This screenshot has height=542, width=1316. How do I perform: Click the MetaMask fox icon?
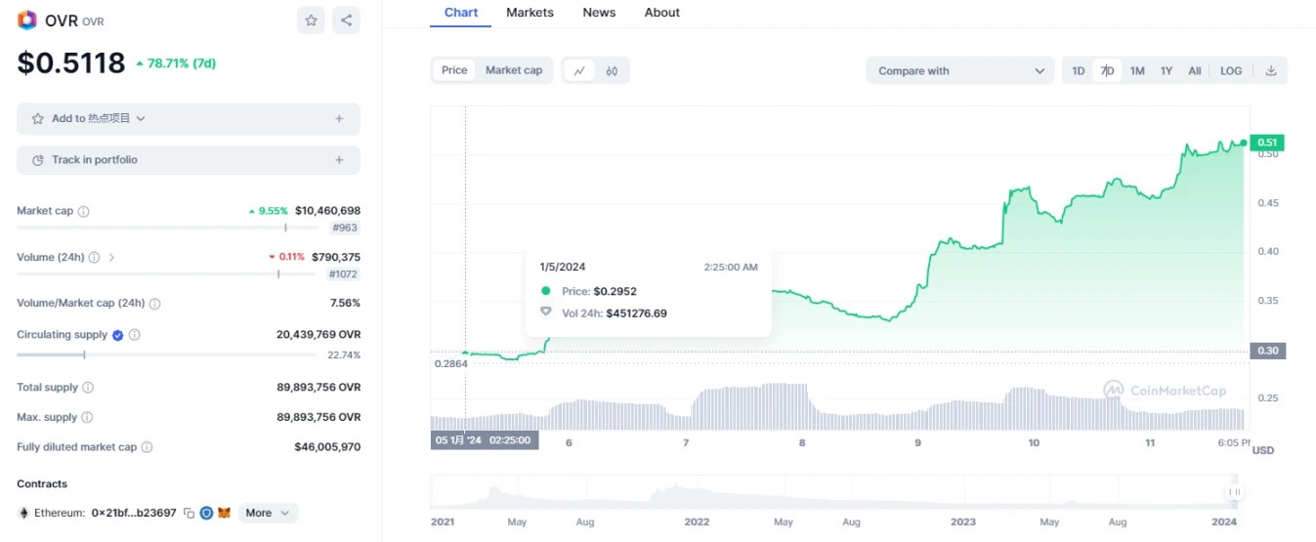(224, 513)
